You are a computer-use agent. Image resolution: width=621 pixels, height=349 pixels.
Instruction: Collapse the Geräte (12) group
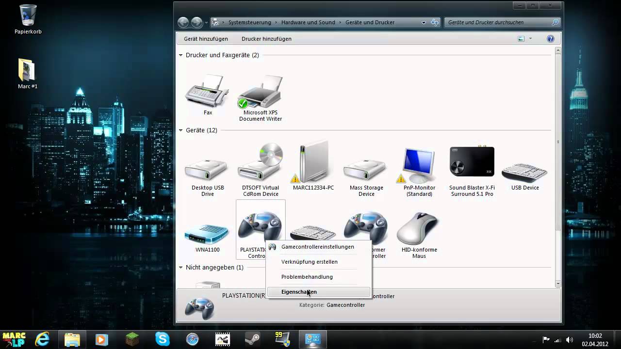(181, 130)
